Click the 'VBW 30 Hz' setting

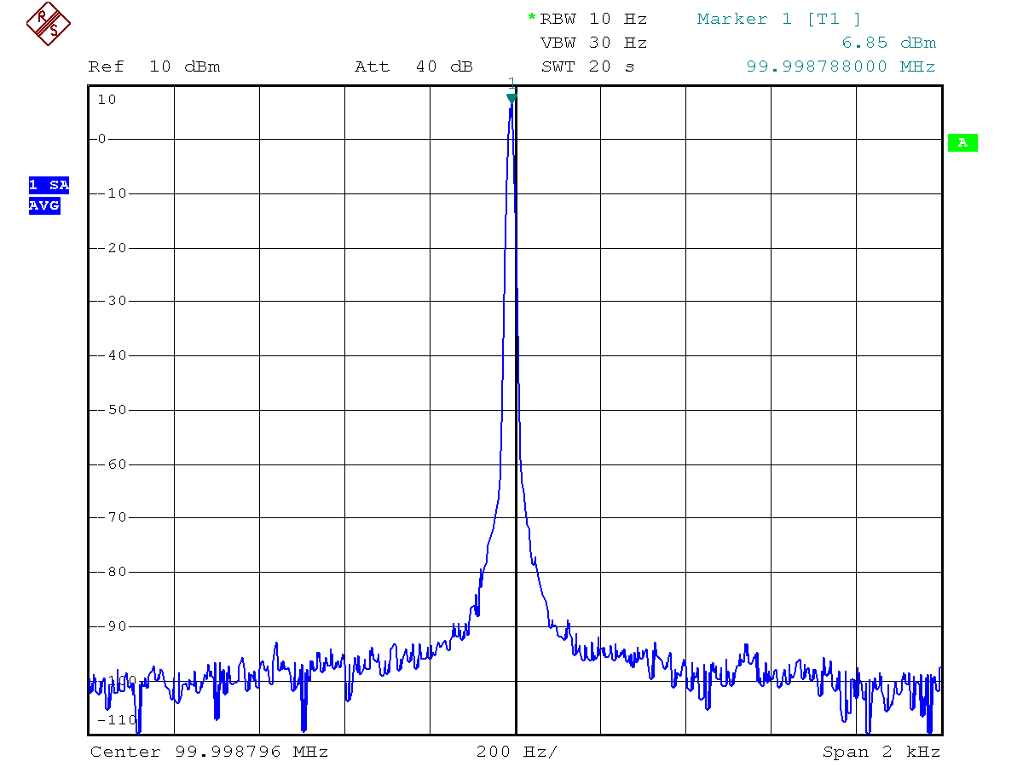[x=593, y=43]
